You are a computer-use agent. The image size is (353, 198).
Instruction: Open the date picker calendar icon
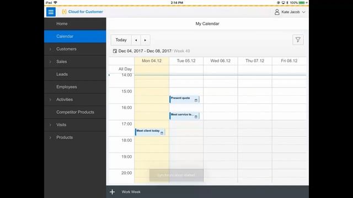[115, 51]
